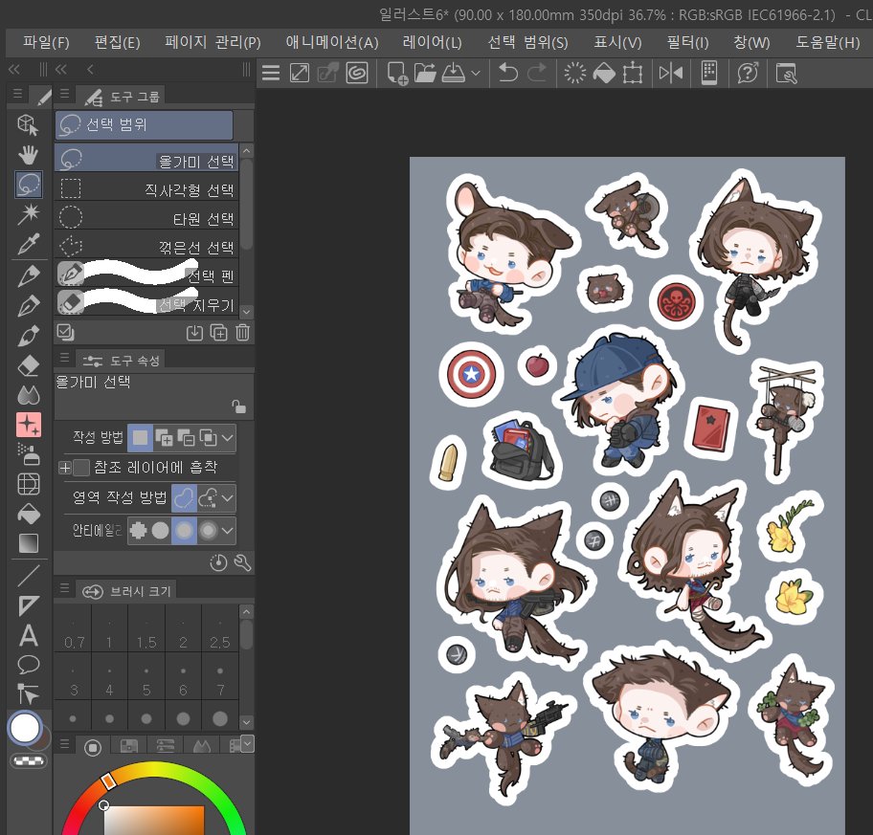Click New document icon in command bar
873x835 pixels.
pos(397,73)
